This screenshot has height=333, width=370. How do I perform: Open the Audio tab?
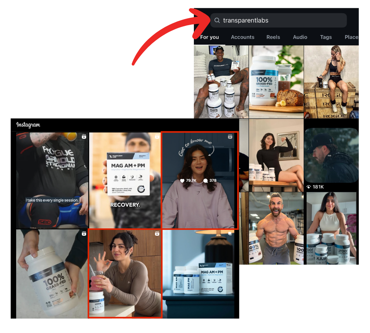pyautogui.click(x=300, y=37)
